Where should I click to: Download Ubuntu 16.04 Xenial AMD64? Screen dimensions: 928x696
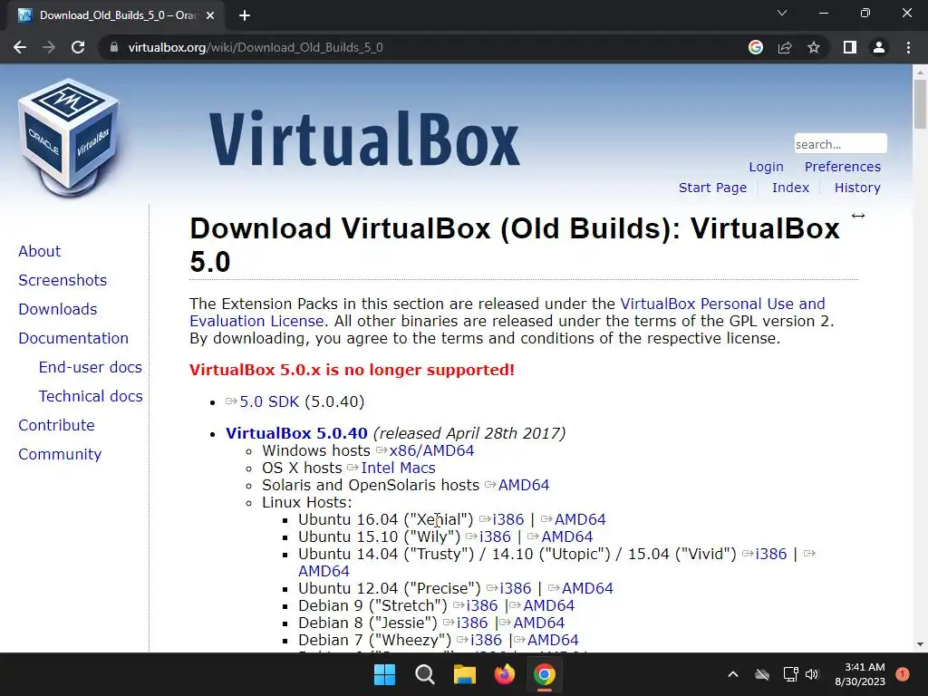(580, 519)
